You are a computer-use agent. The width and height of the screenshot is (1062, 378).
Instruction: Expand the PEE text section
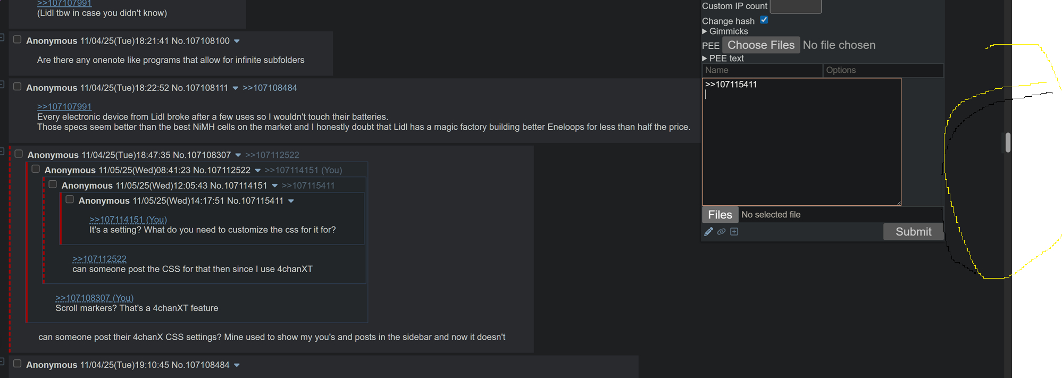(x=723, y=58)
